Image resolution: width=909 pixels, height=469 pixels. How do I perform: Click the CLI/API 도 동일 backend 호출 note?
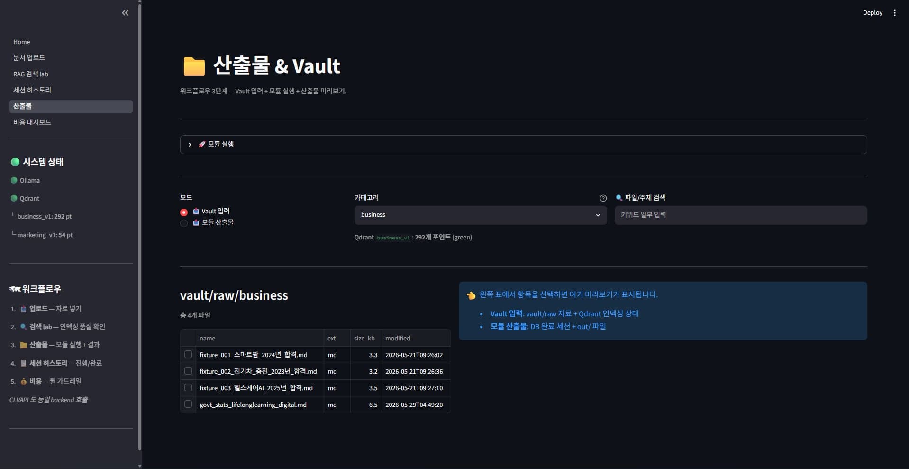pos(49,400)
